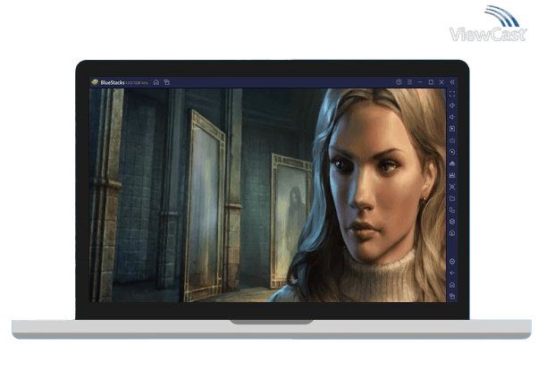The height and width of the screenshot is (370, 538).
Task: Open the media folder sidebar icon
Action: 452,198
